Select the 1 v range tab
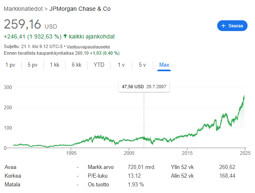The image size is (255, 193). coord(121,65)
